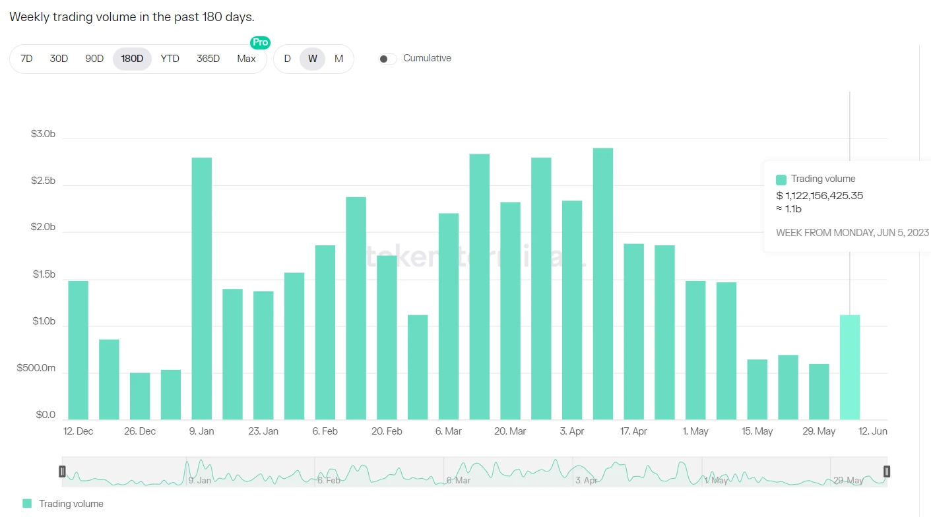Screen dimensions: 931x517
Task: Set granularity to weekly (W)
Action: tap(313, 59)
